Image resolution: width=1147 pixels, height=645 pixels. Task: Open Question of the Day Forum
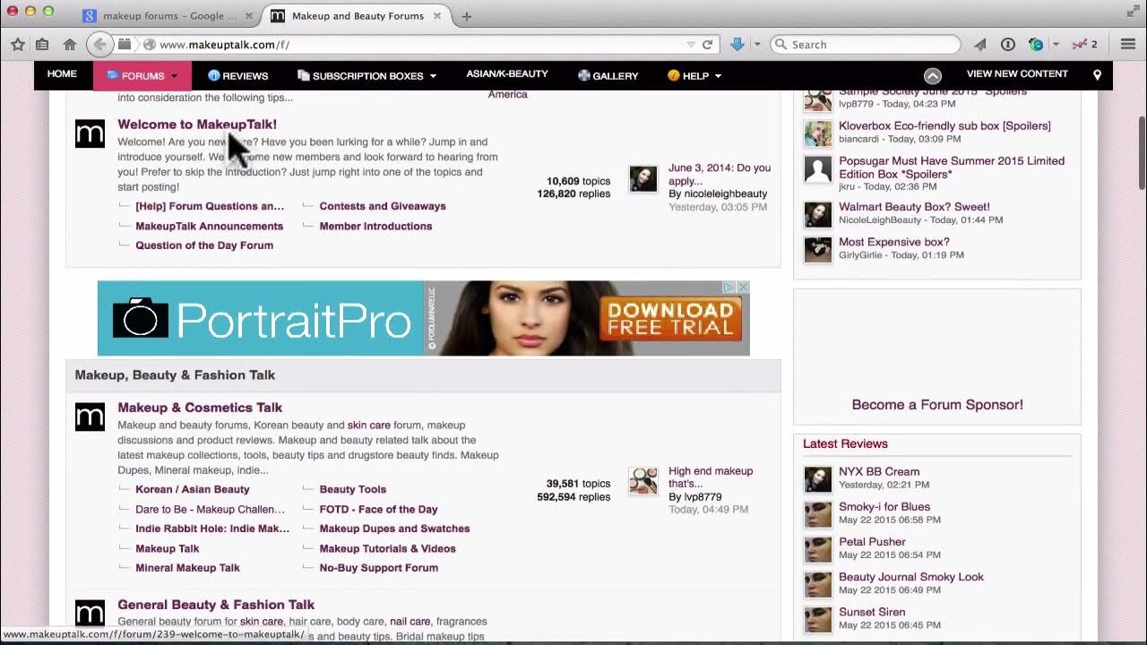[x=204, y=245]
